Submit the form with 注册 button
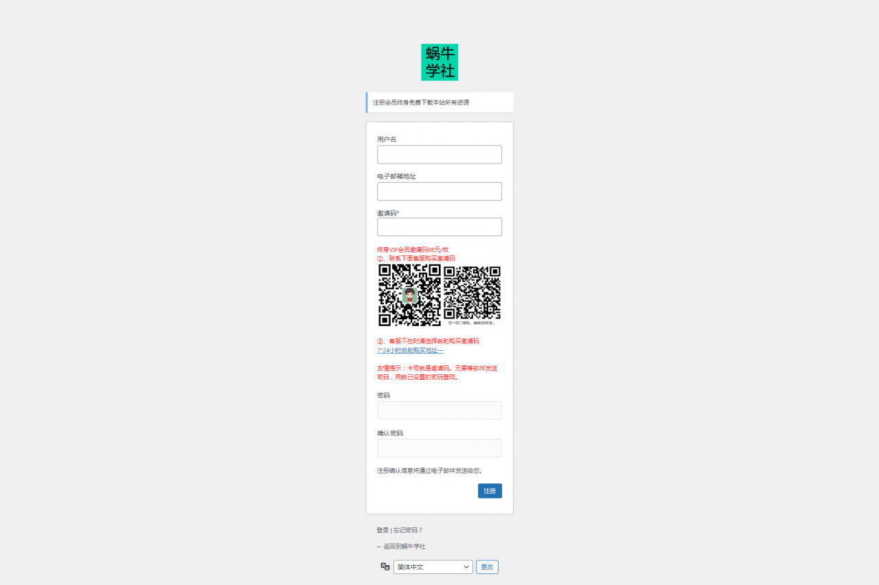This screenshot has width=879, height=585. click(x=490, y=491)
